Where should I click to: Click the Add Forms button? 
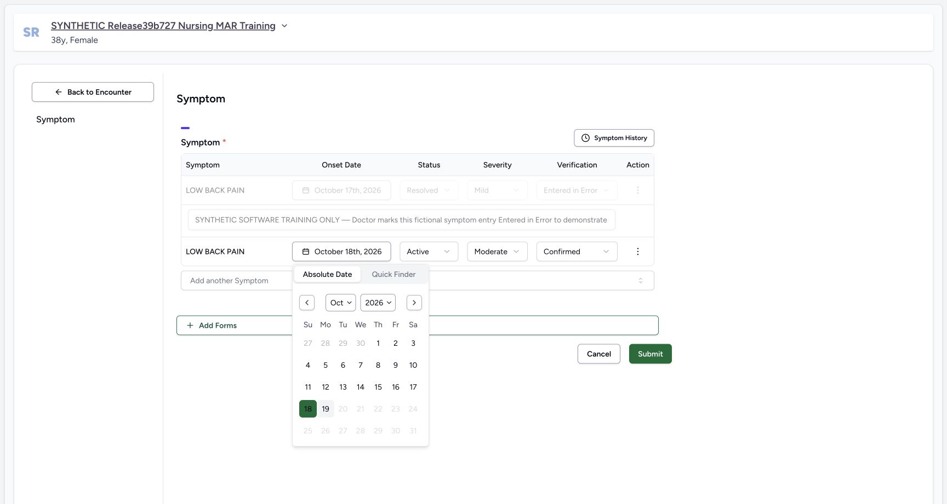pyautogui.click(x=417, y=326)
